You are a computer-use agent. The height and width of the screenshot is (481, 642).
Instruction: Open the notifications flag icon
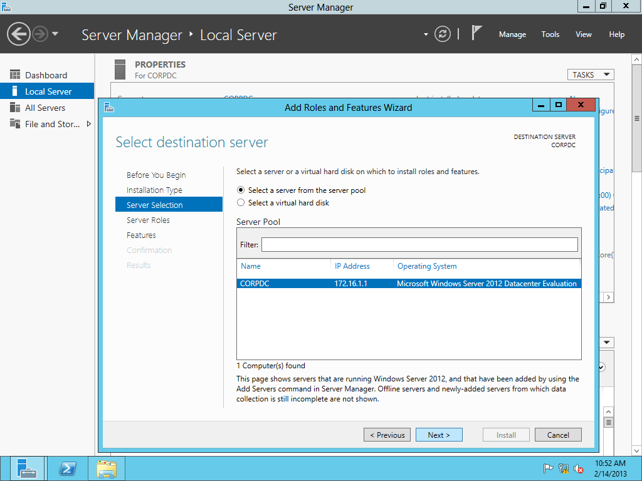(x=477, y=33)
